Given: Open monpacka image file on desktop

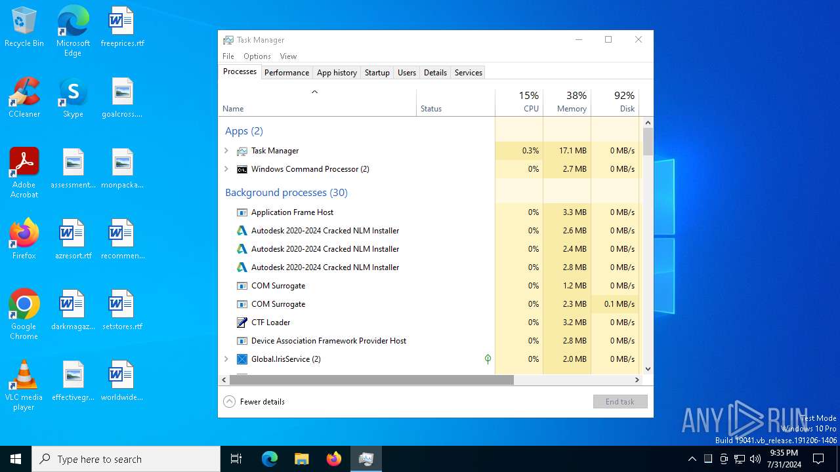Looking at the screenshot, I should tap(122, 168).
